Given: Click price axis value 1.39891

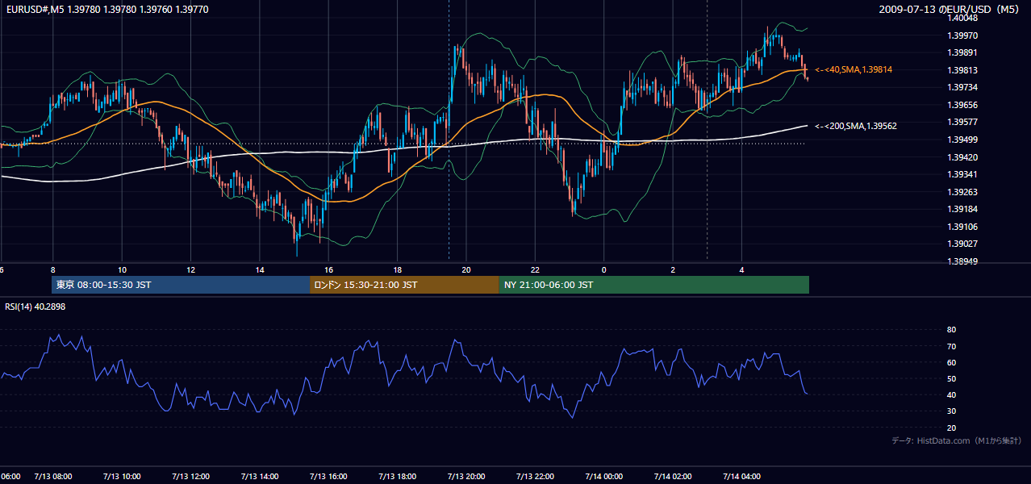Looking at the screenshot, I should click(962, 52).
